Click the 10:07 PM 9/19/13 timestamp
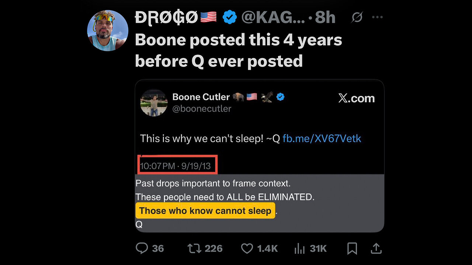Screen dimensions: 472x265 (176, 166)
